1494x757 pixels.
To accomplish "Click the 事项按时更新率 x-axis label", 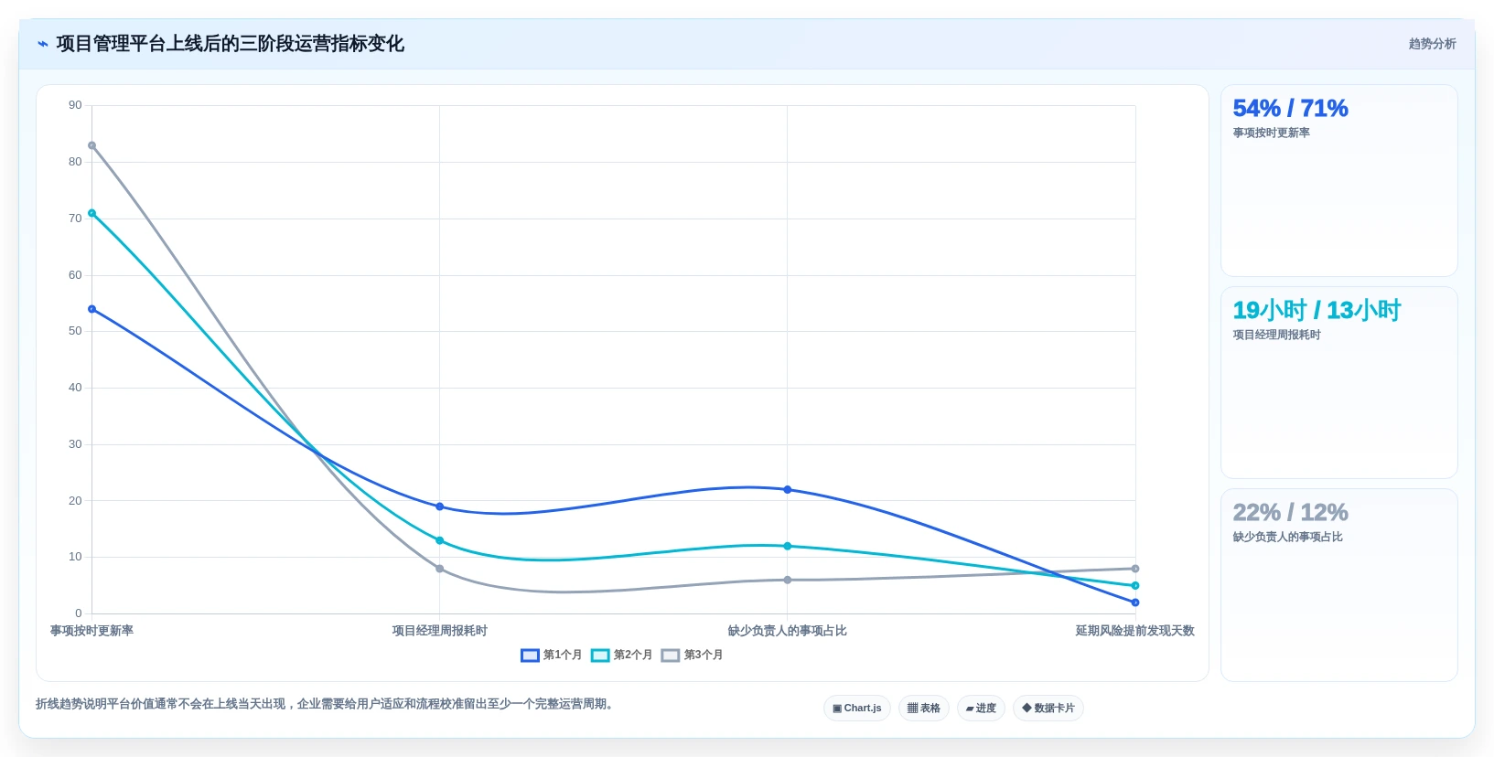I will coord(91,631).
